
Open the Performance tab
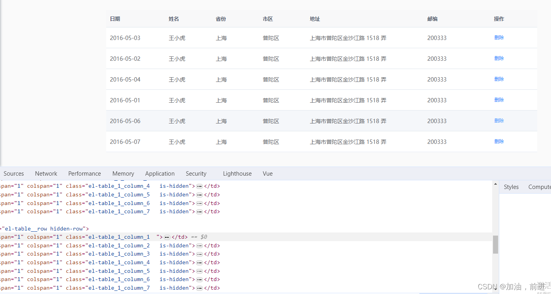tap(84, 174)
